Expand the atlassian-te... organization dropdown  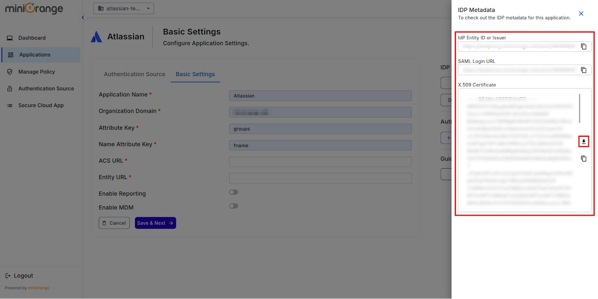point(123,8)
